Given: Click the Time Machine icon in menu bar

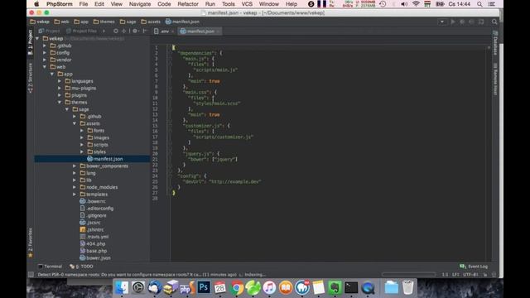Looking at the screenshot, I should [x=383, y=4].
